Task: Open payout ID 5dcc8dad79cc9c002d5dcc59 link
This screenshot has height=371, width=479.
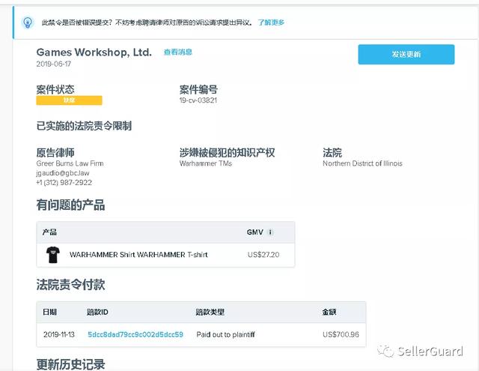Action: [x=135, y=334]
